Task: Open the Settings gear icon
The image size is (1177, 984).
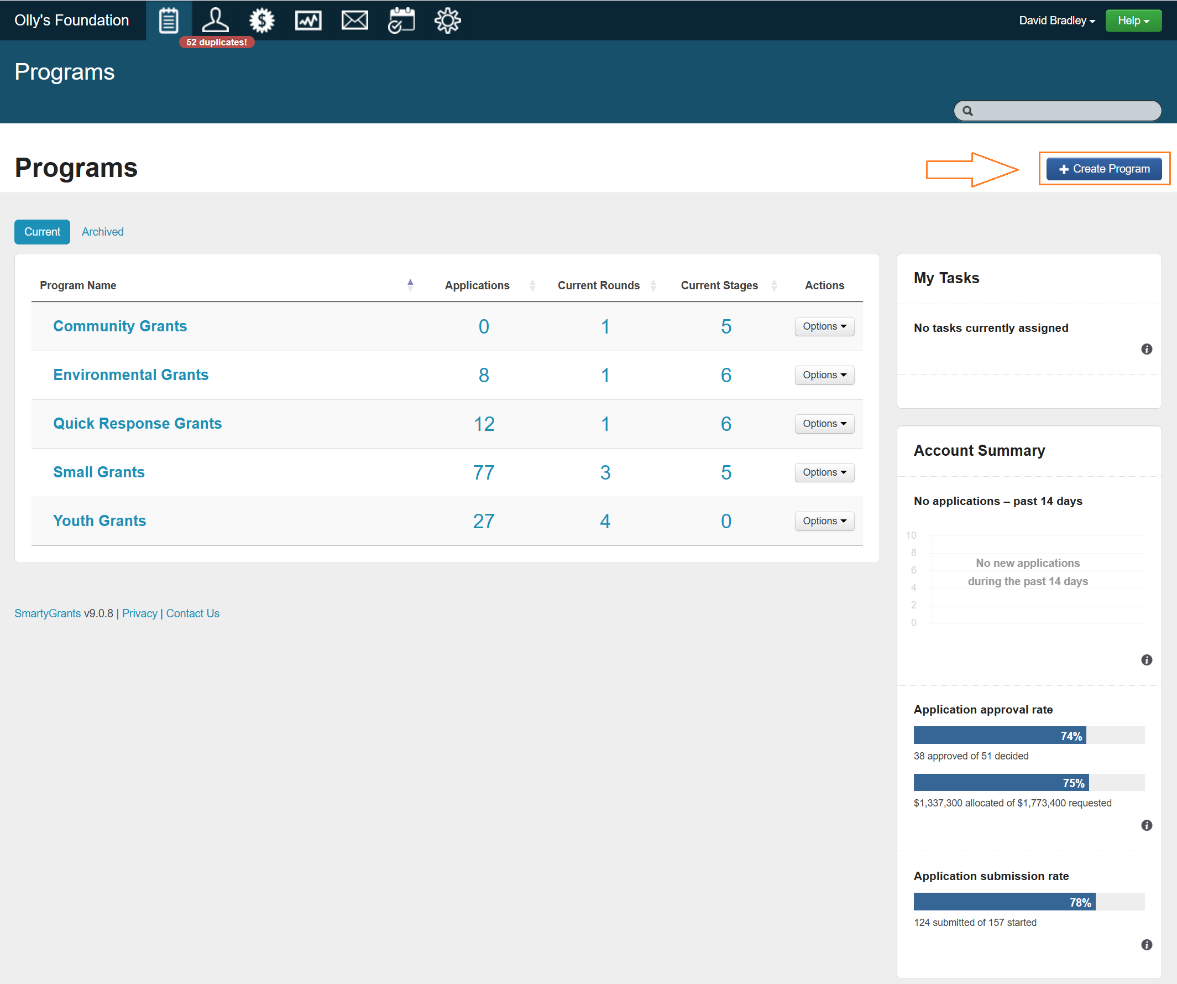Action: coord(447,21)
